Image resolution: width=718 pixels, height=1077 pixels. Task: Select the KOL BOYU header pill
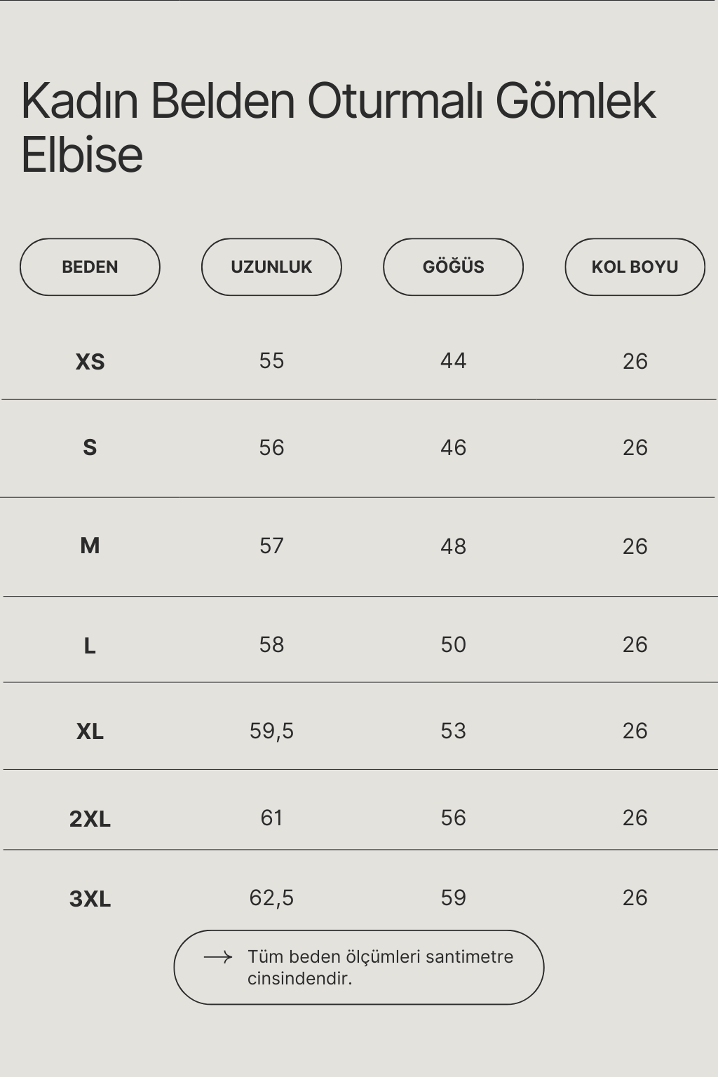[635, 267]
